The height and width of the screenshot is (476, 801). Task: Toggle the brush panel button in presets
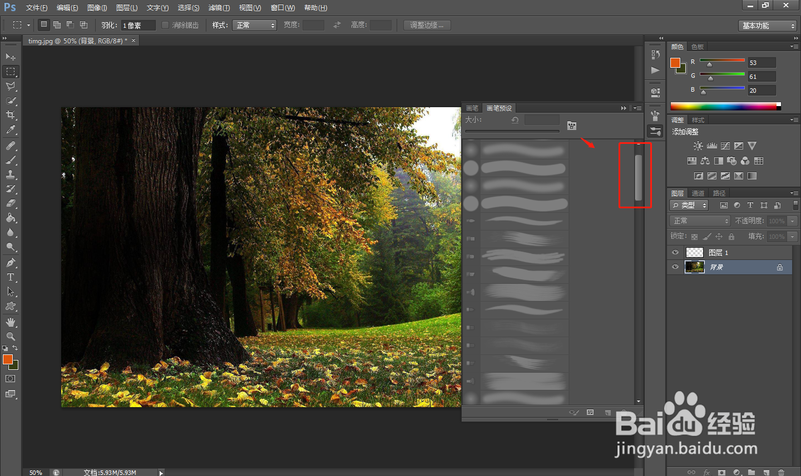pos(572,126)
